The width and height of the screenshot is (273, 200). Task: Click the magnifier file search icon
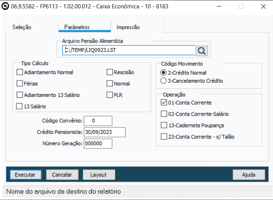(x=203, y=50)
